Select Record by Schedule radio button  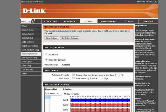(46, 60)
